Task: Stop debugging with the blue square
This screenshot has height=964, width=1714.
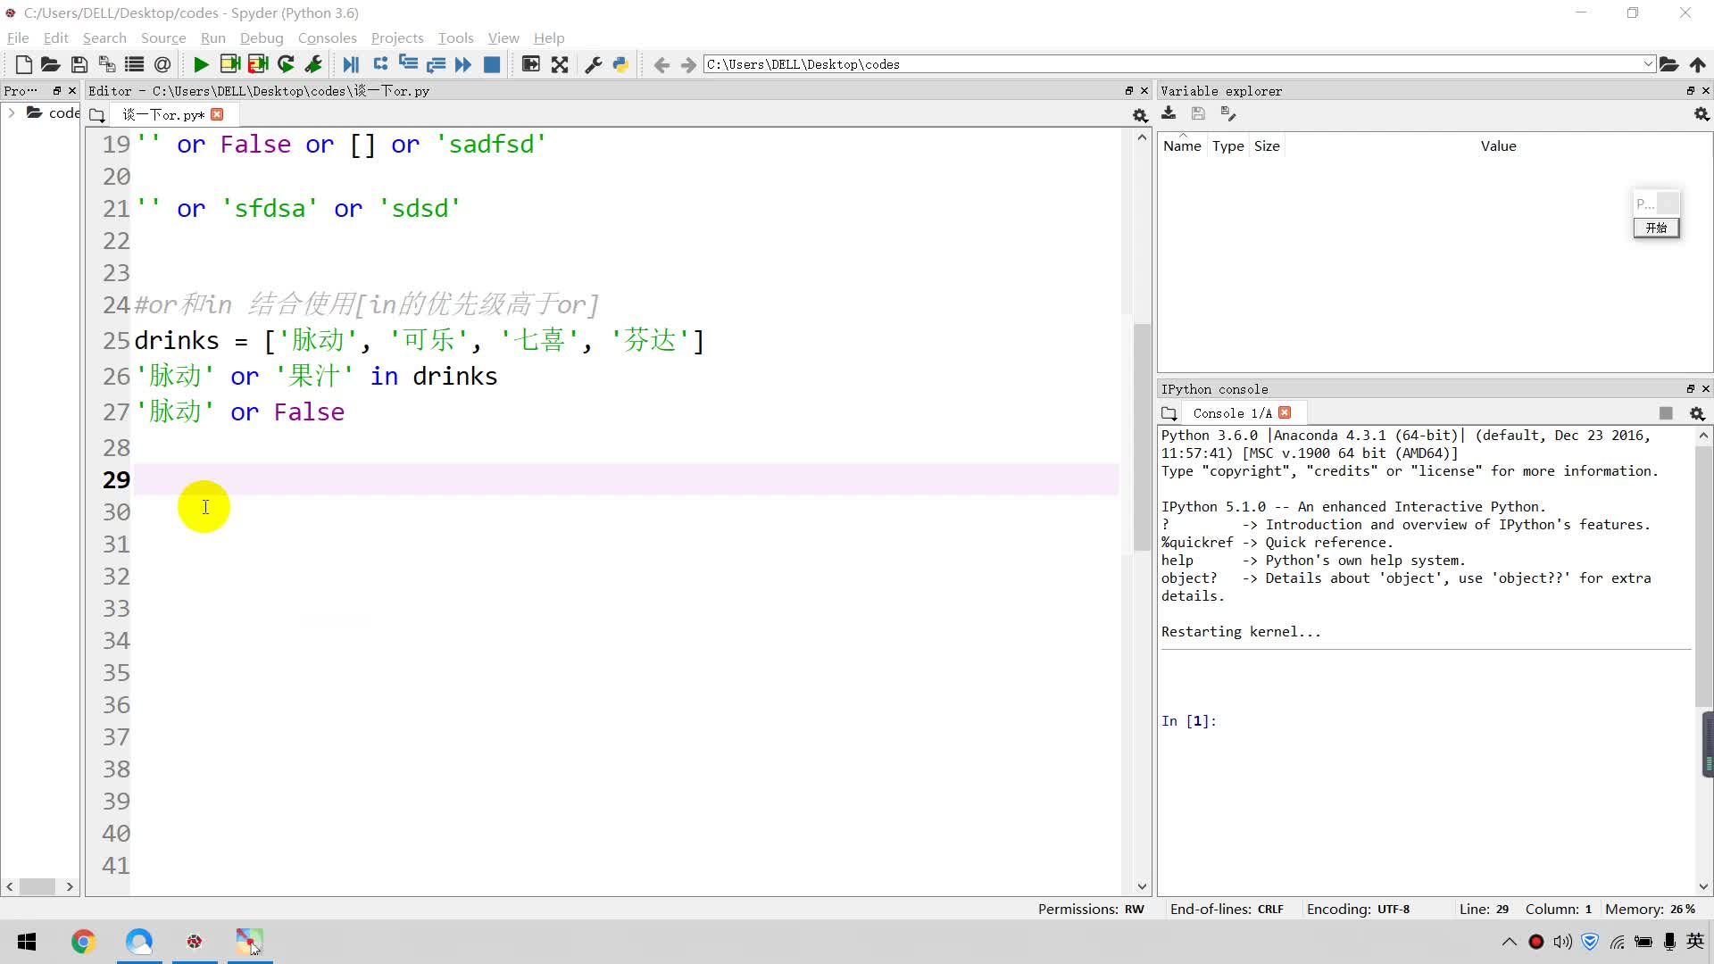Action: (492, 64)
